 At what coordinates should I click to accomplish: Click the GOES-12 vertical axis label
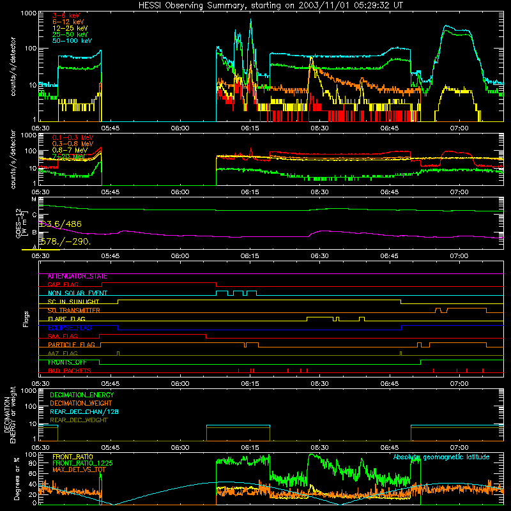(x=21, y=223)
